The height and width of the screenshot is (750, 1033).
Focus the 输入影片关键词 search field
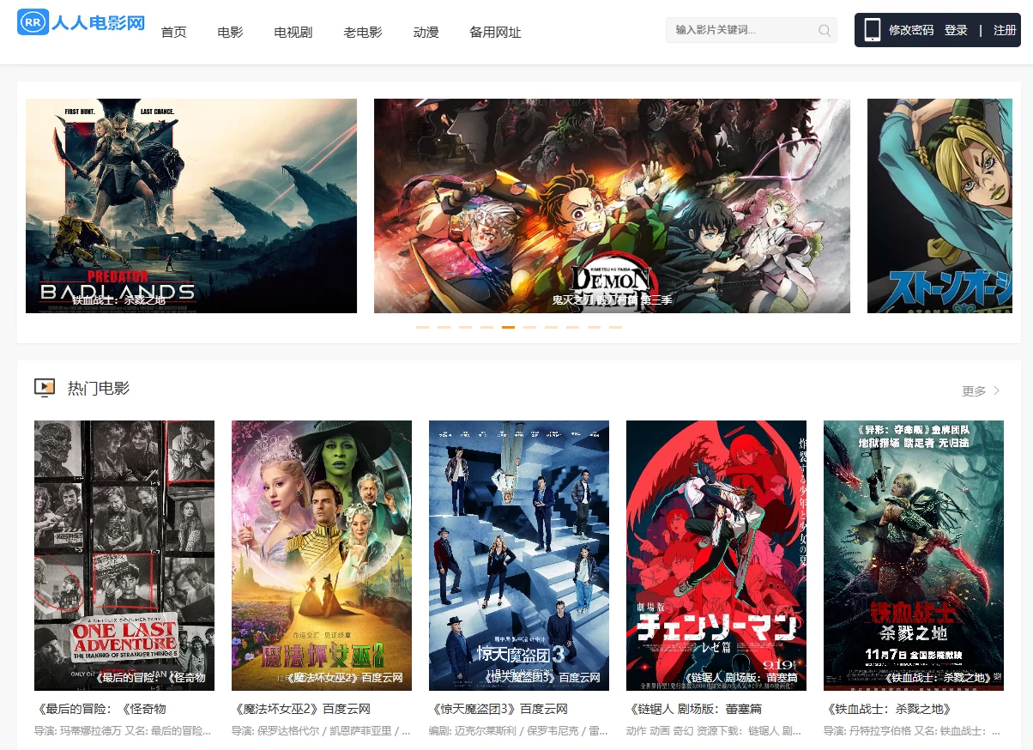click(742, 30)
